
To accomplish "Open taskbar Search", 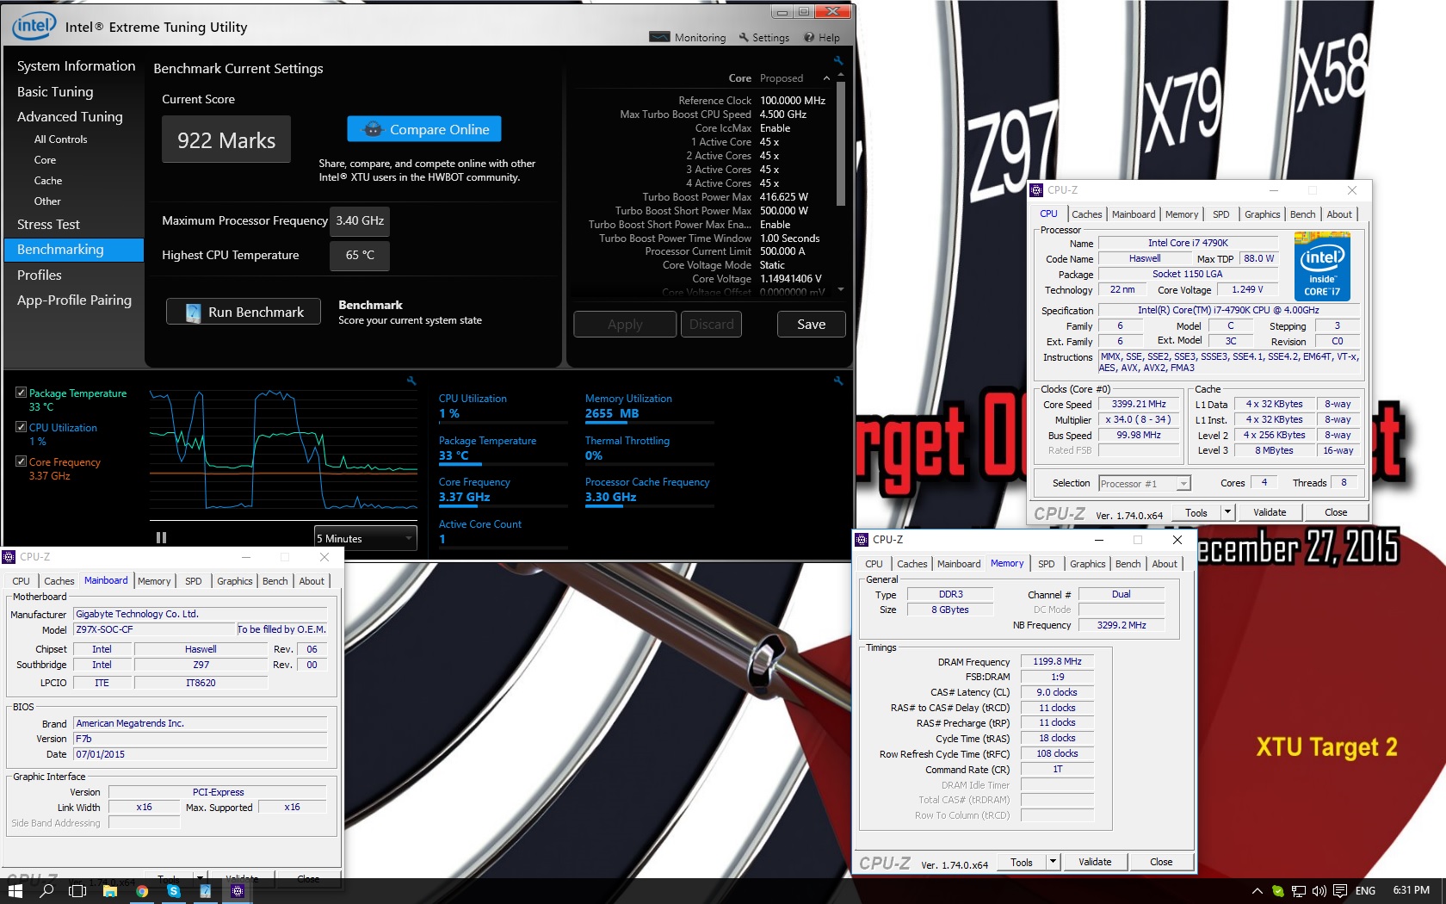I will [x=46, y=891].
